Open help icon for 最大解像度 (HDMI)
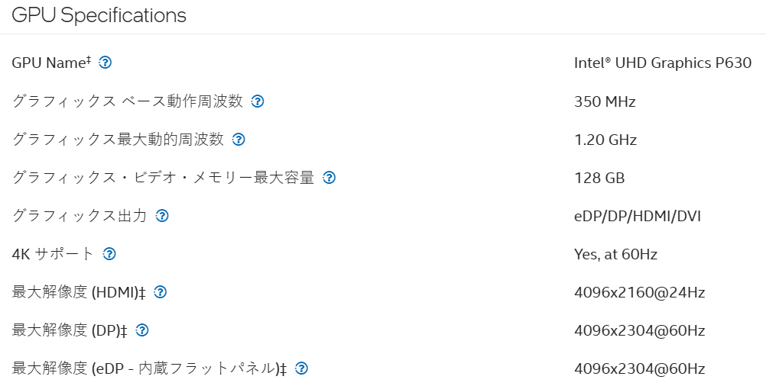Image resolution: width=766 pixels, height=386 pixels. coord(161,292)
